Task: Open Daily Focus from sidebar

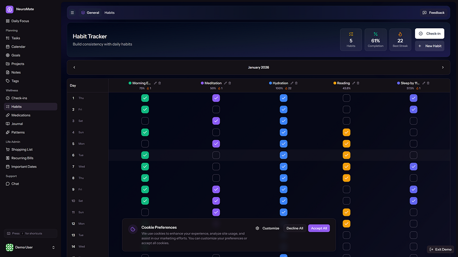Action: (x=30, y=21)
